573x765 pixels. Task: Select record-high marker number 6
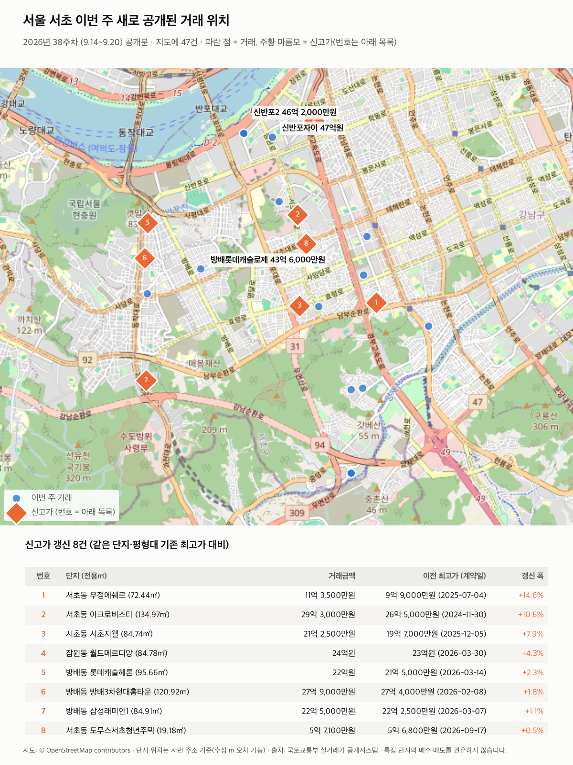(x=145, y=258)
